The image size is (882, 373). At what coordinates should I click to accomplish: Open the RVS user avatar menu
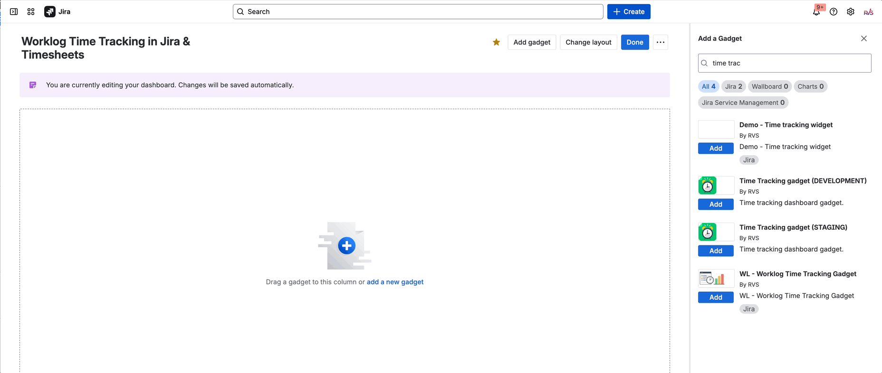tap(868, 12)
